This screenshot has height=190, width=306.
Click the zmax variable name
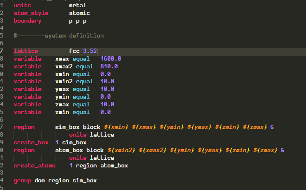click(x=62, y=104)
